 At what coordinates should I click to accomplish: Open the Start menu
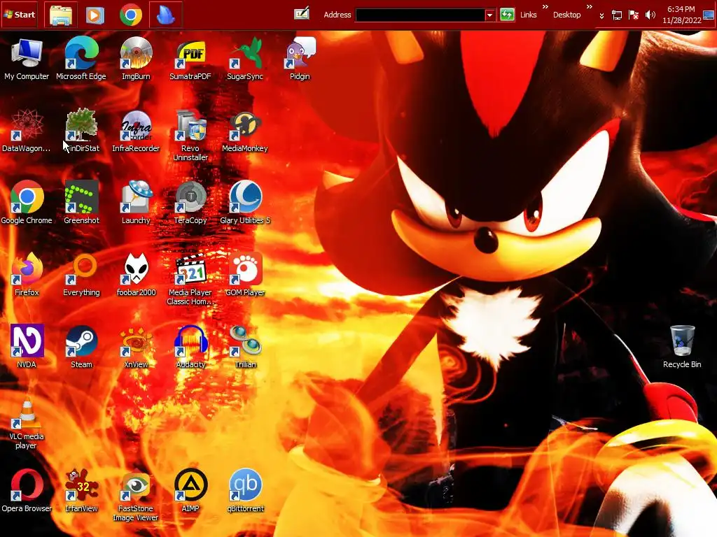click(x=19, y=15)
